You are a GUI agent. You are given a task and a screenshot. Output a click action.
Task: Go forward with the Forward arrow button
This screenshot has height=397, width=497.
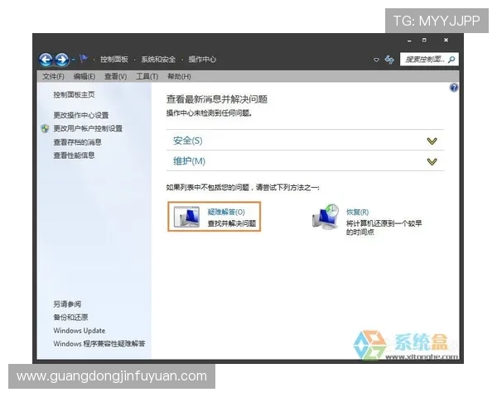point(62,60)
